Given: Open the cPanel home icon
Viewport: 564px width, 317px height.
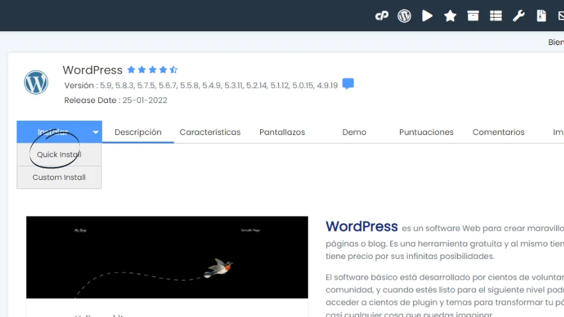Looking at the screenshot, I should pos(382,16).
